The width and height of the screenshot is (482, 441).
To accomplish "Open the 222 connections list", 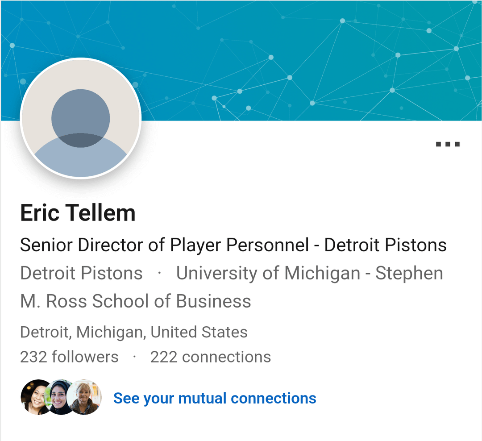I will pyautogui.click(x=210, y=357).
